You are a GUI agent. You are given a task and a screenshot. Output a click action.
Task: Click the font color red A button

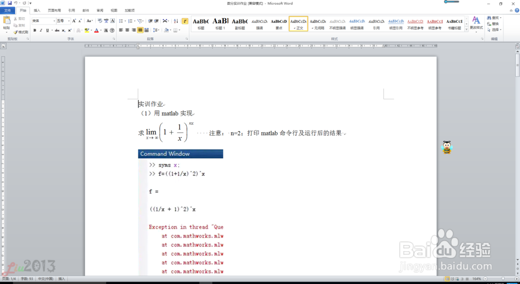pyautogui.click(x=96, y=30)
